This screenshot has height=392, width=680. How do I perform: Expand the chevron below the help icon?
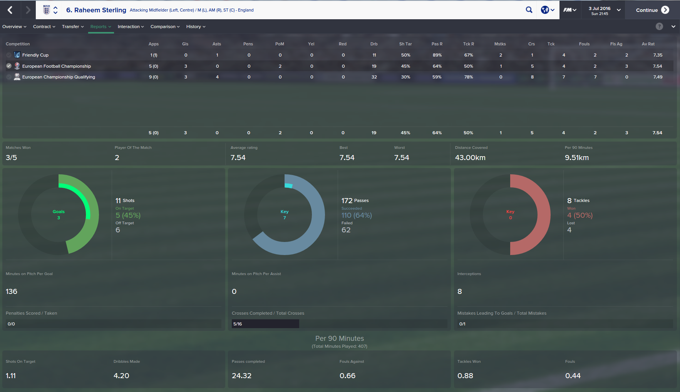click(673, 27)
